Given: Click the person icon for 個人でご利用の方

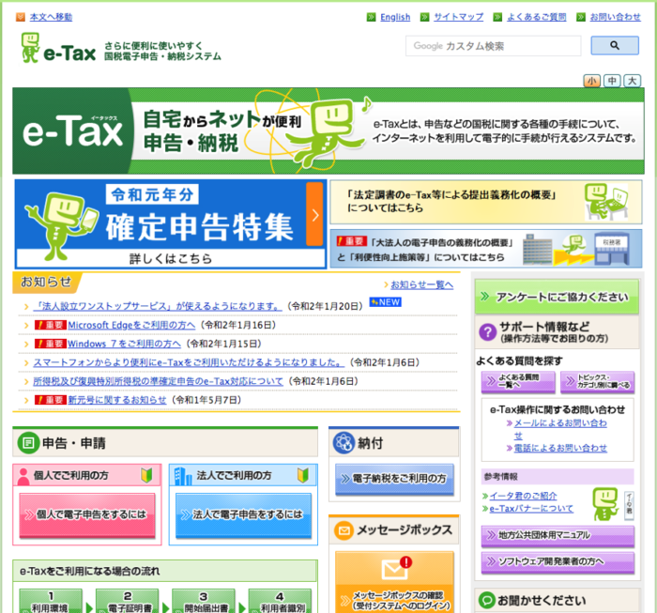Looking at the screenshot, I should (23, 476).
